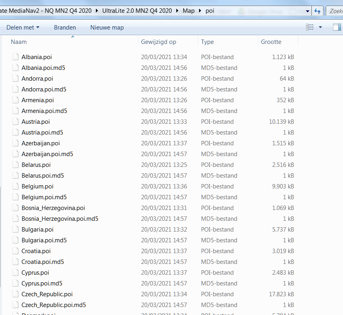The height and width of the screenshot is (315, 343).
Task: Select Bosnia_Herzegovina.poi.md5 file icon
Action: click(x=15, y=219)
